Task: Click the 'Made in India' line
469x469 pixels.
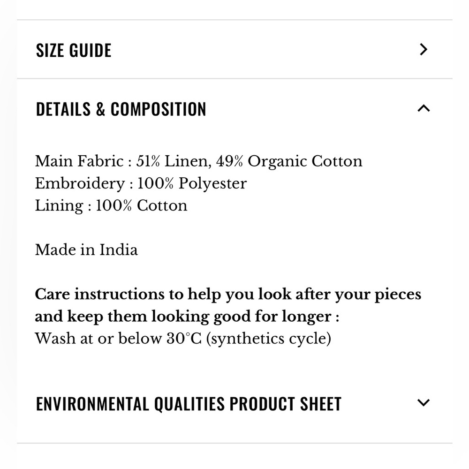Action: [x=86, y=250]
